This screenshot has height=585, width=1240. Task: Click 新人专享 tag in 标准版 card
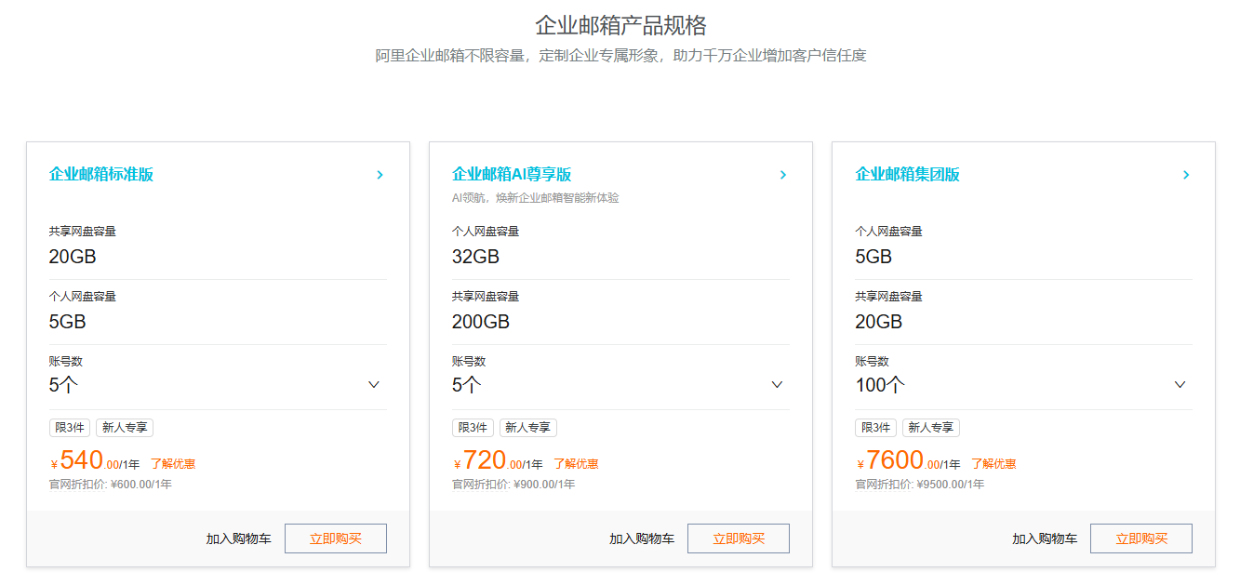(x=125, y=428)
